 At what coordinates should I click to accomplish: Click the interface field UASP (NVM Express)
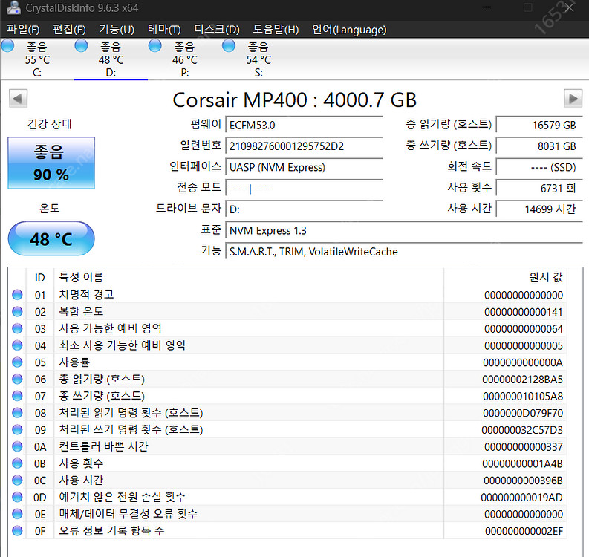(x=304, y=167)
